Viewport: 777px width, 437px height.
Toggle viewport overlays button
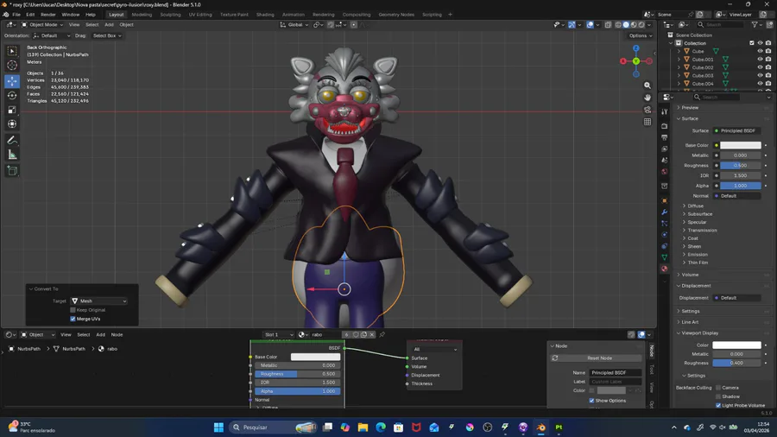pyautogui.click(x=590, y=25)
